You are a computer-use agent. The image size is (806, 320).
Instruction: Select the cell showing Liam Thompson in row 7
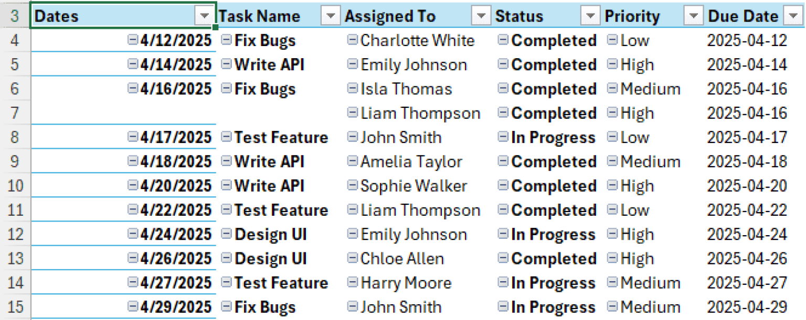click(x=420, y=113)
